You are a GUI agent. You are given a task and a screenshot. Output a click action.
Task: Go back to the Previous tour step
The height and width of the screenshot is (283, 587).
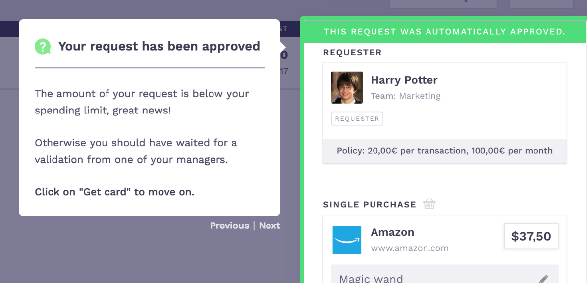[x=229, y=226]
